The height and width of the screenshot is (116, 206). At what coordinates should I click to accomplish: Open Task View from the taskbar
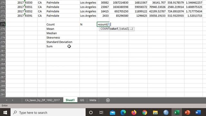[x=101, y=112]
